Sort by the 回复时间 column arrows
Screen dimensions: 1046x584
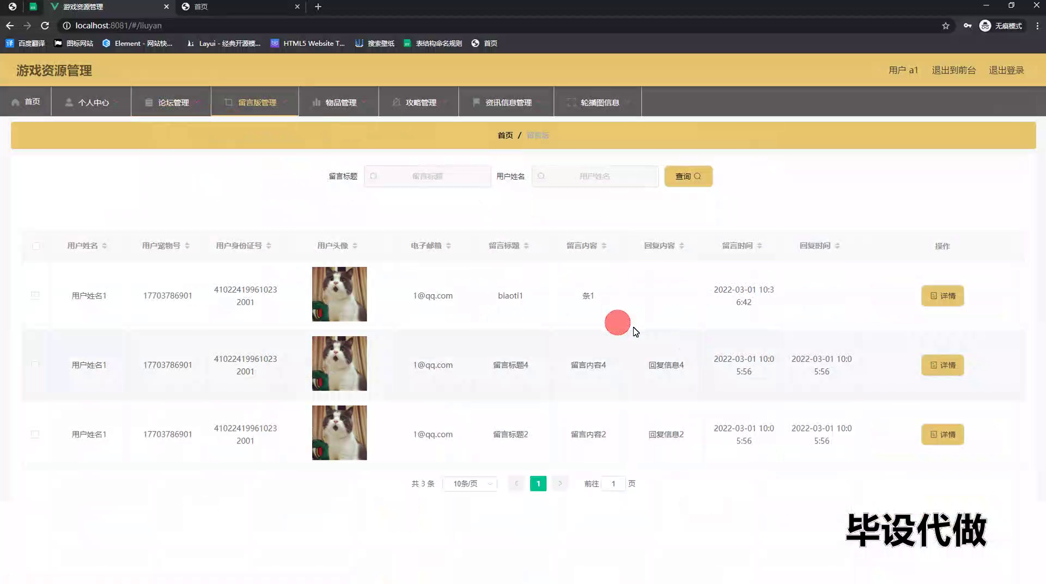(837, 246)
